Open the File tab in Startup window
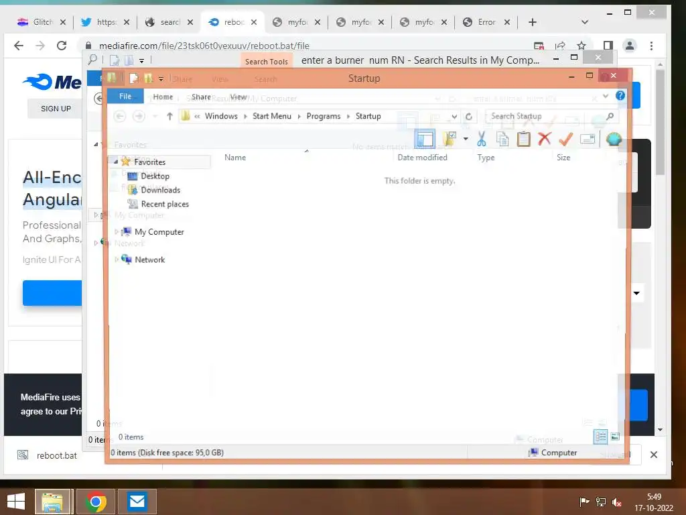The width and height of the screenshot is (686, 515). coord(125,97)
